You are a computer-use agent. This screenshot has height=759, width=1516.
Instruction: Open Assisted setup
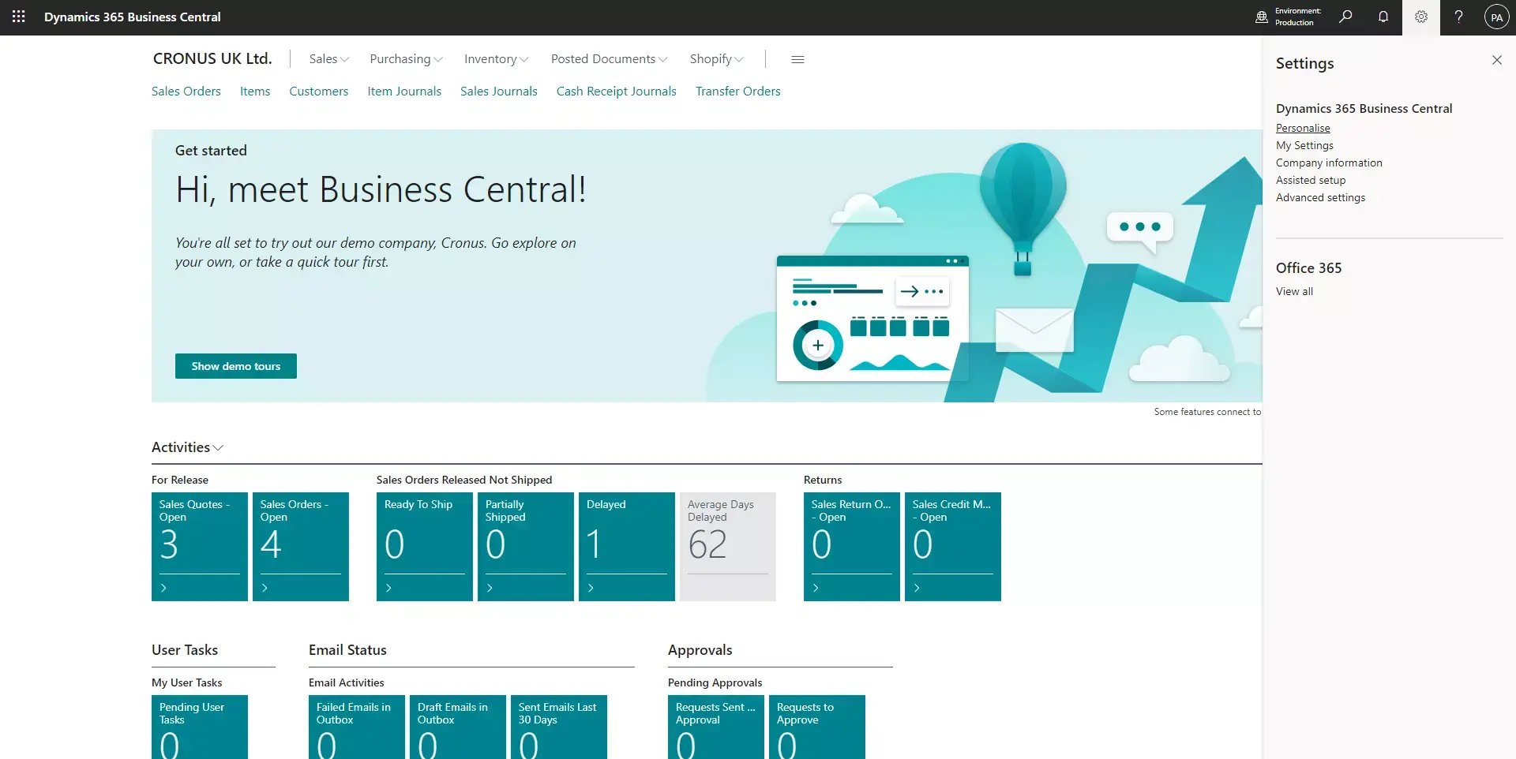(1311, 180)
